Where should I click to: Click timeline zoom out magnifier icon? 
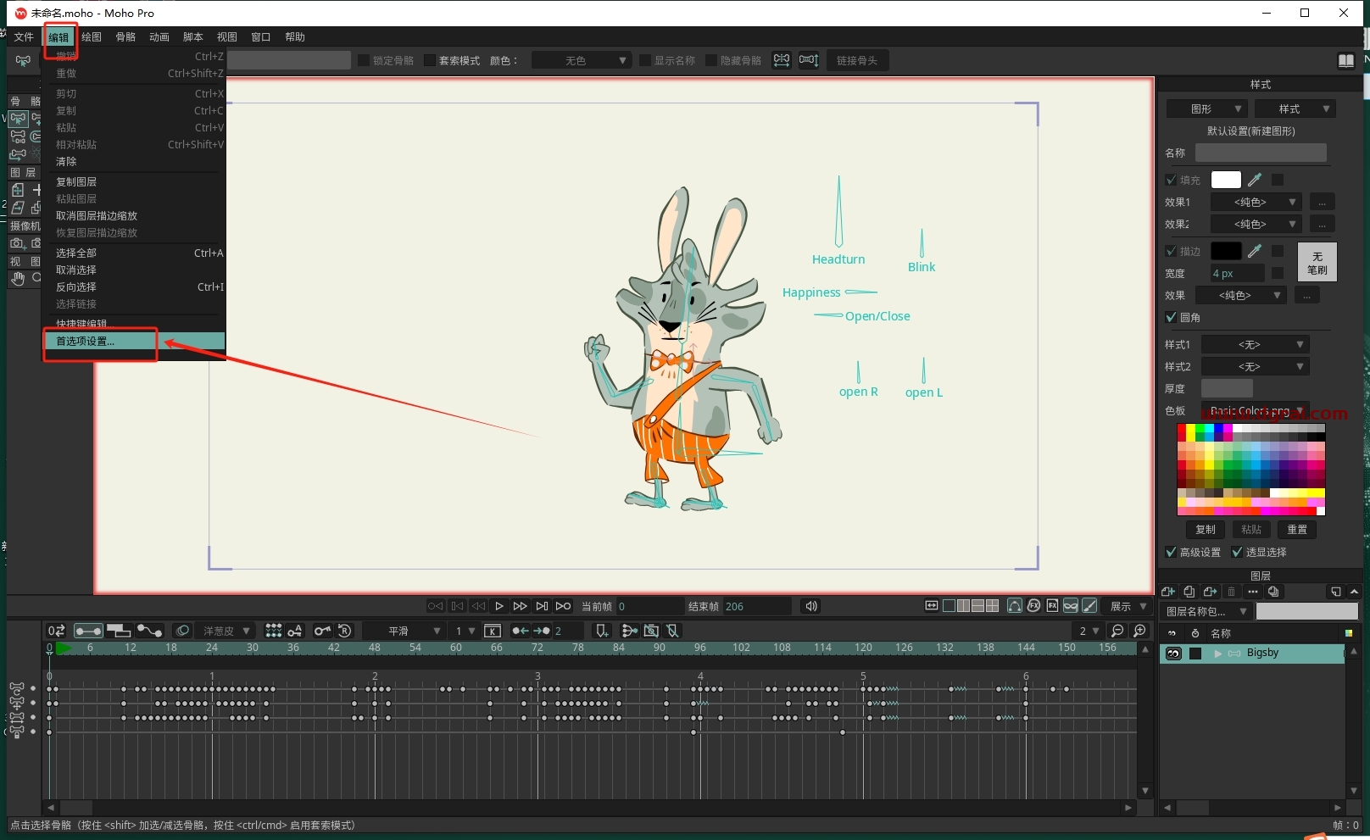1117,631
